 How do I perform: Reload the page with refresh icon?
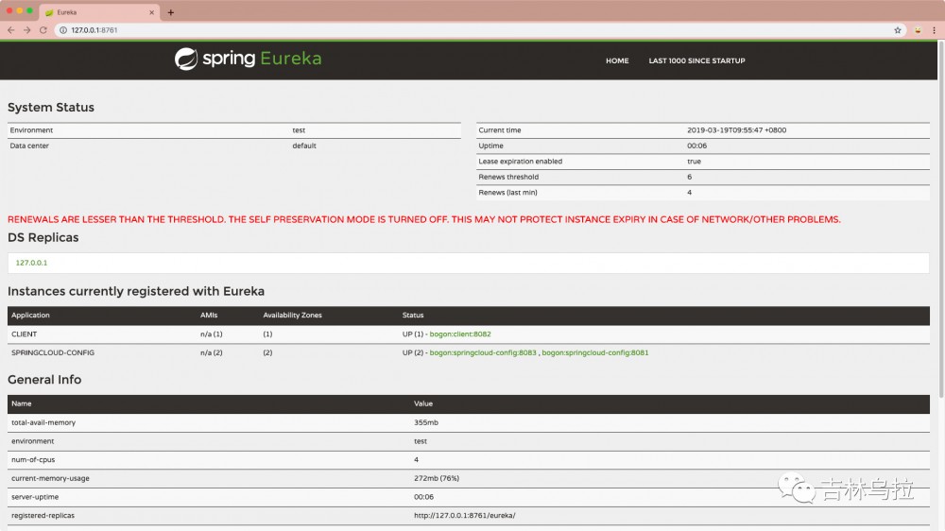[x=43, y=30]
